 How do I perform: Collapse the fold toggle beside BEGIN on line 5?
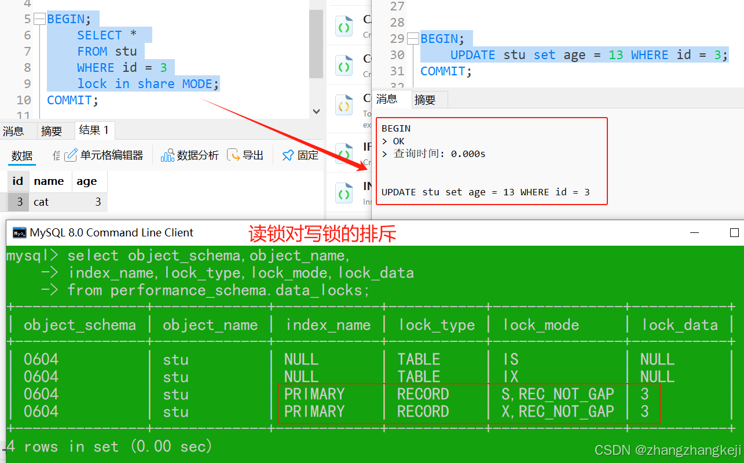click(x=39, y=19)
